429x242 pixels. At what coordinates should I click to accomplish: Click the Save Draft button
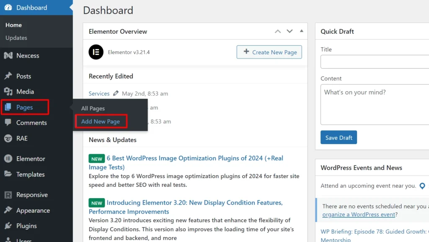pos(339,138)
